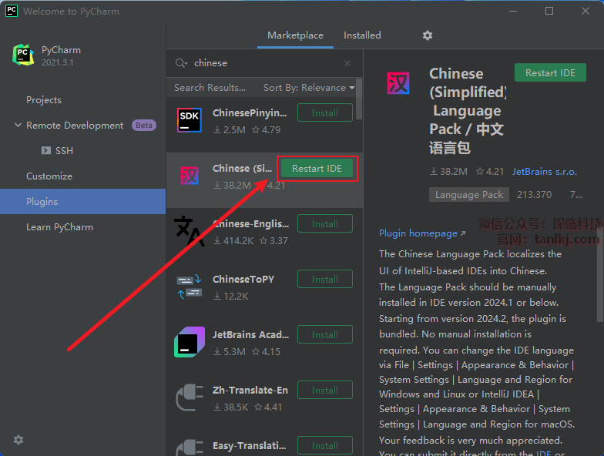604x456 pixels.
Task: Click the plugin list scrollbar thumb
Action: point(359,99)
